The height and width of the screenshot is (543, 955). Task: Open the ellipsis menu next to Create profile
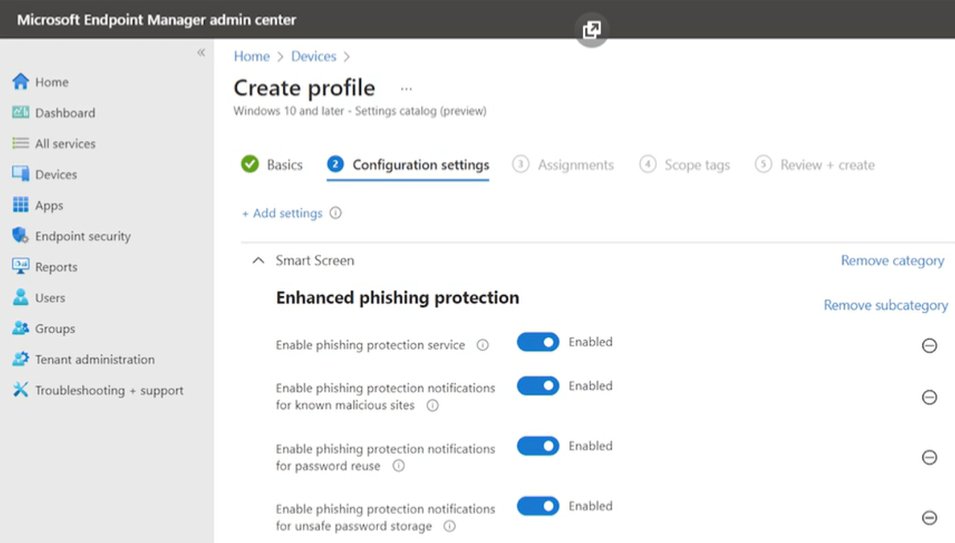click(406, 89)
